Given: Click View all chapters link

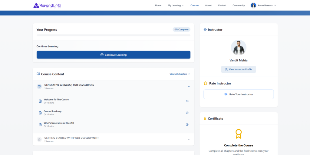Looking at the screenshot, I should click(180, 74).
